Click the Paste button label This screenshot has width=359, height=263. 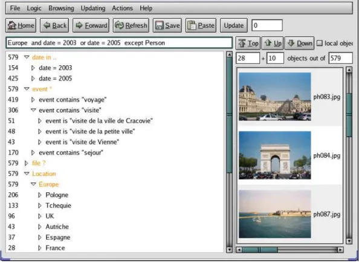point(206,25)
